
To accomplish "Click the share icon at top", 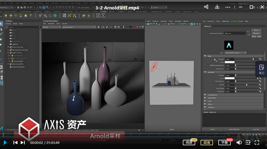I will (206, 7).
